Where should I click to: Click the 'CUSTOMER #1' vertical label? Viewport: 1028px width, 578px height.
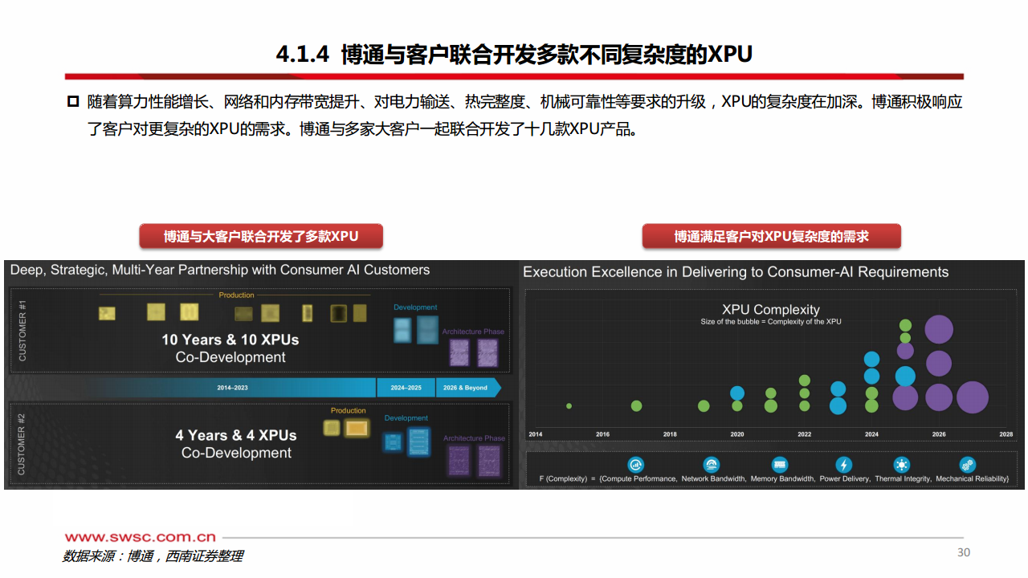click(22, 330)
